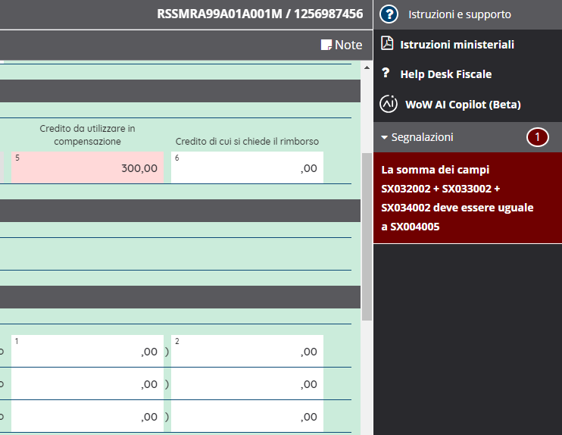This screenshot has width=562, height=435.
Task: Open the Istruzioni e supporto panel header
Action: (470, 14)
